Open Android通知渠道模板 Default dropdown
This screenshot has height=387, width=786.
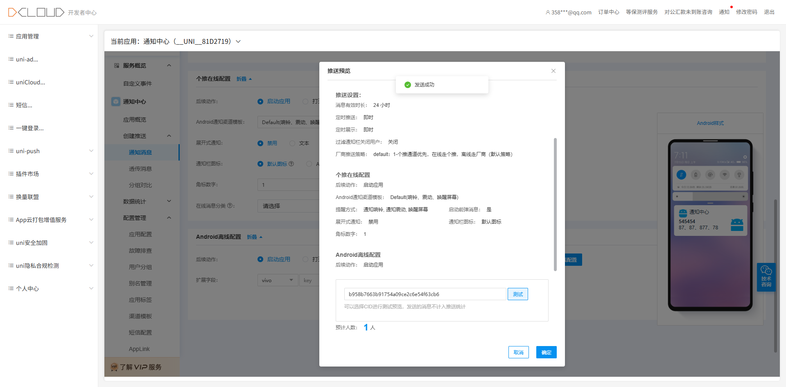click(x=288, y=122)
